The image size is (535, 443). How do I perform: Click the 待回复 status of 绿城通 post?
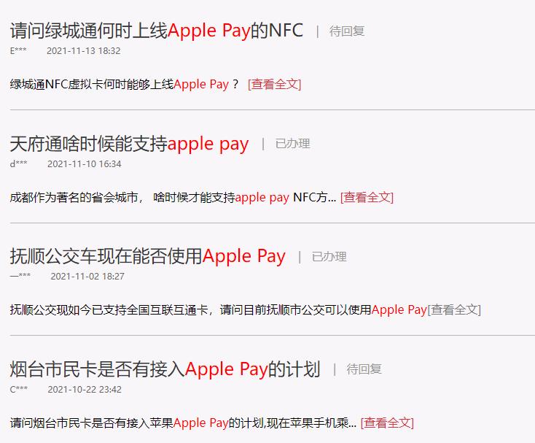pos(347,31)
